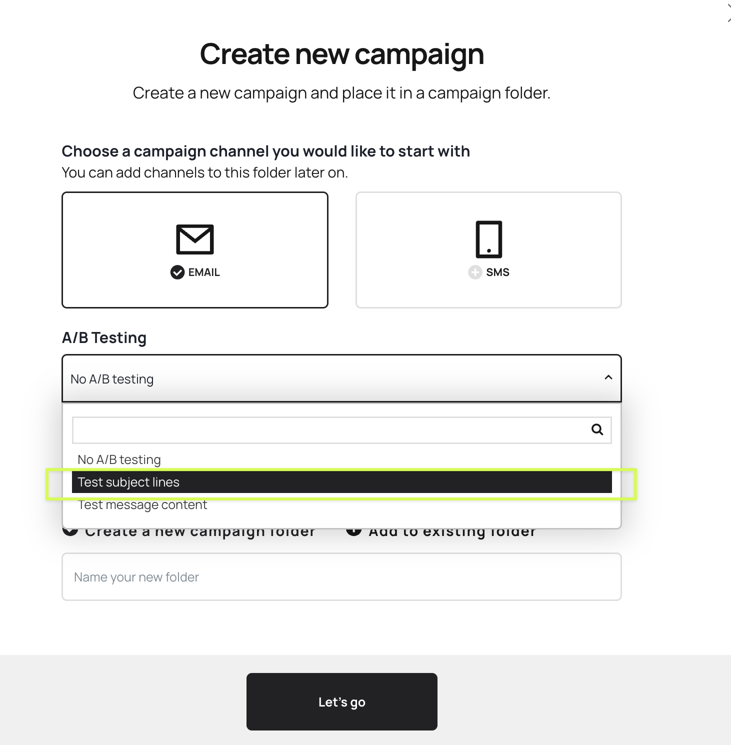Click the email envelope icon

195,239
